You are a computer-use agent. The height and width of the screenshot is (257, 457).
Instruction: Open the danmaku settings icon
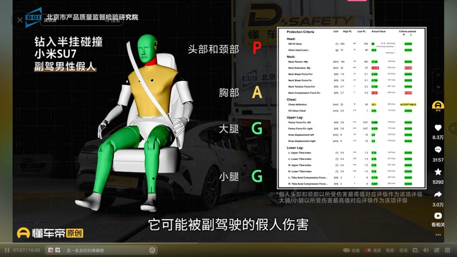pyautogui.click(x=58, y=250)
